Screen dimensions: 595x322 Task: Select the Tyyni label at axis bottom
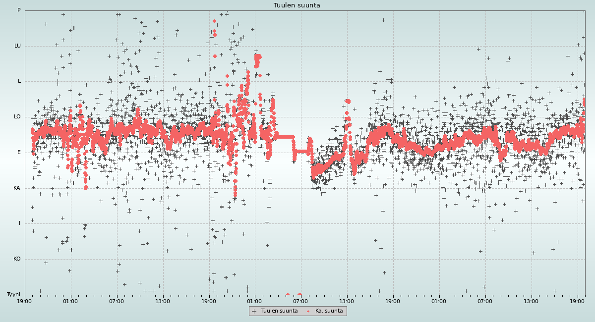coord(13,295)
